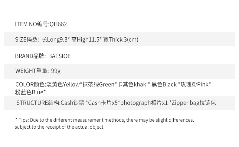Click the photograph x1 text
Screen dimensions: 239x147
pyautogui.click(x=144, y=103)
